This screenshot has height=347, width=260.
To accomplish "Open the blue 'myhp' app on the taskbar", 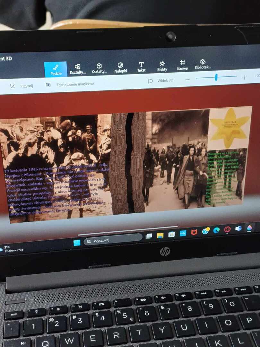I will (183, 234).
